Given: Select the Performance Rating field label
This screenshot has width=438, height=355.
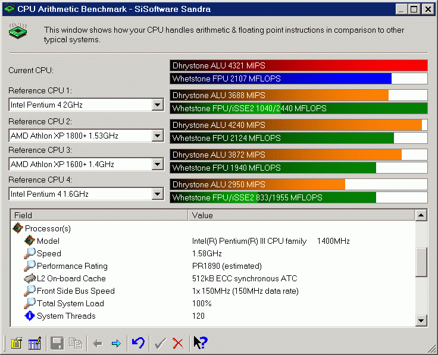Looking at the screenshot, I should (72, 266).
